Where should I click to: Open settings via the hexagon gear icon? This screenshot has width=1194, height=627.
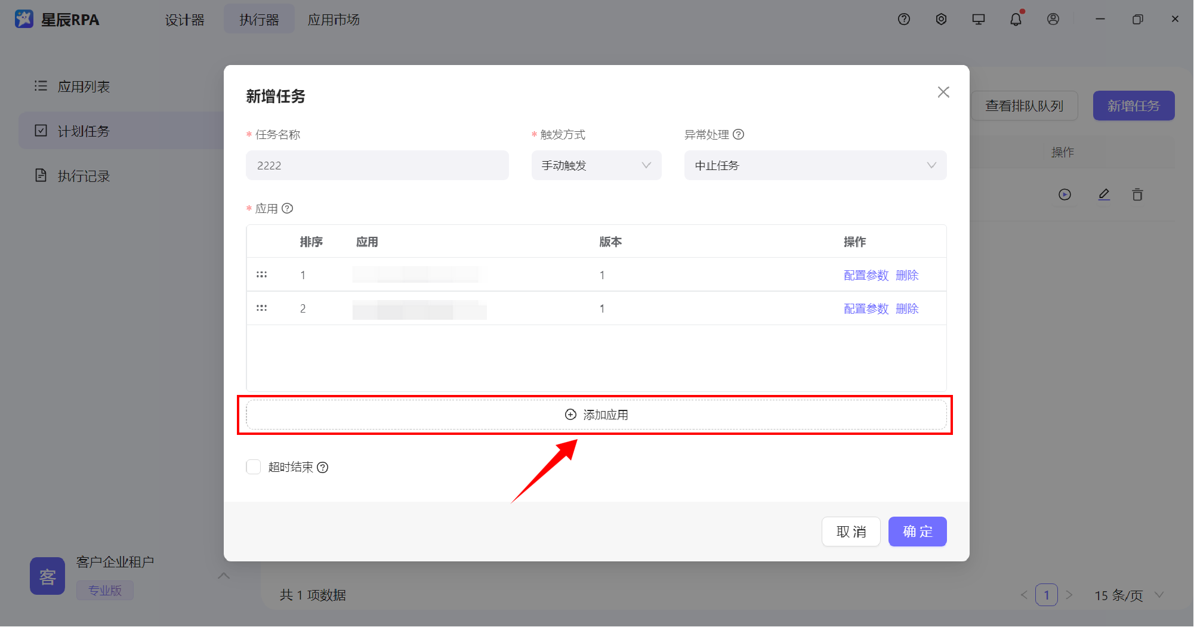[941, 19]
